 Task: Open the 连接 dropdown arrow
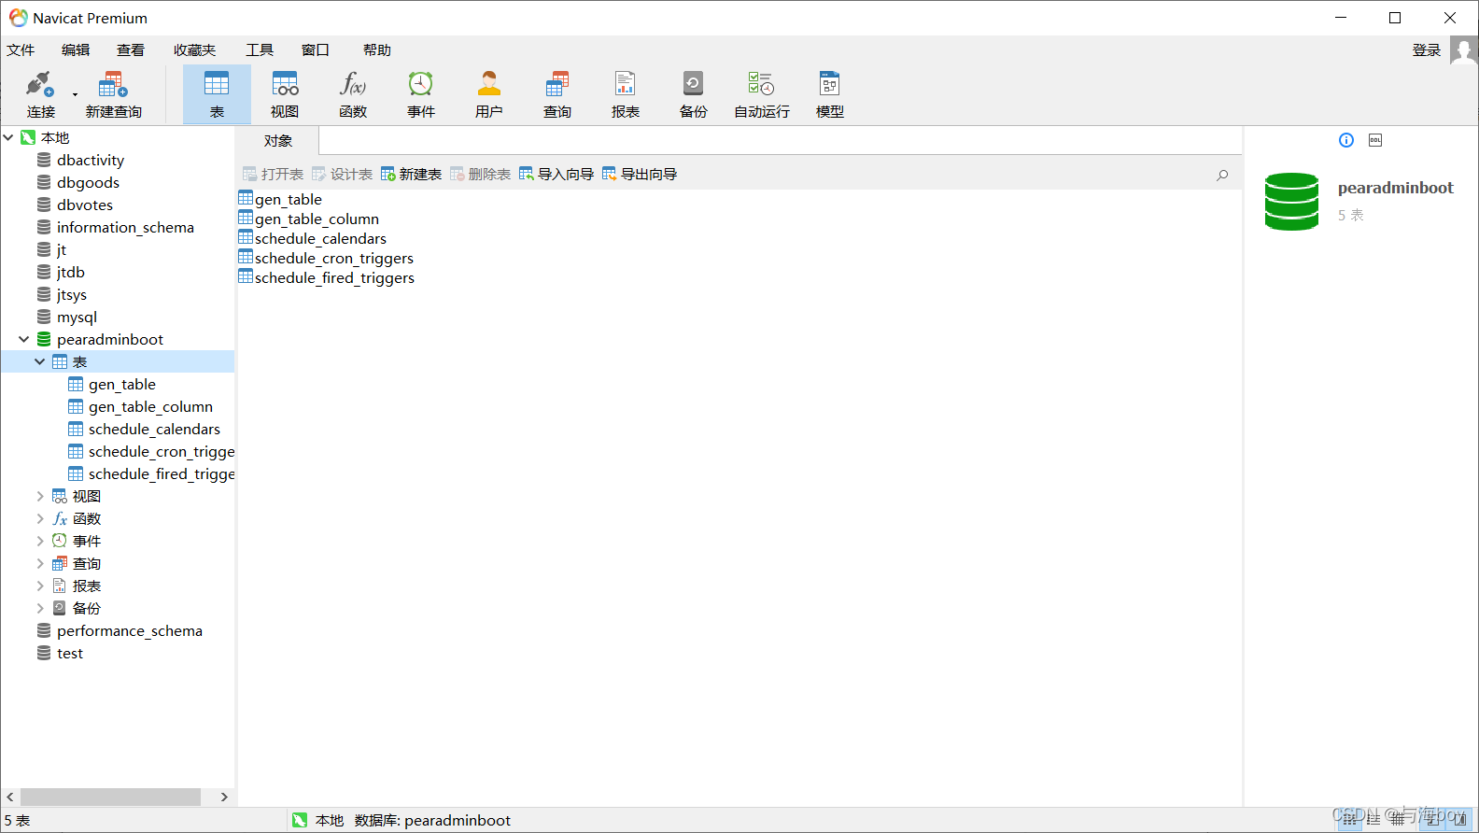(75, 94)
